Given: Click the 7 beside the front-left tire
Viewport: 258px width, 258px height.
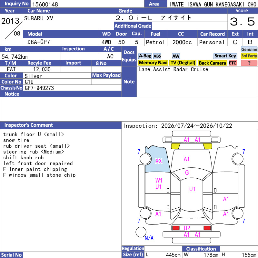Looking at the screenshot, I should pyautogui.click(x=139, y=151).
